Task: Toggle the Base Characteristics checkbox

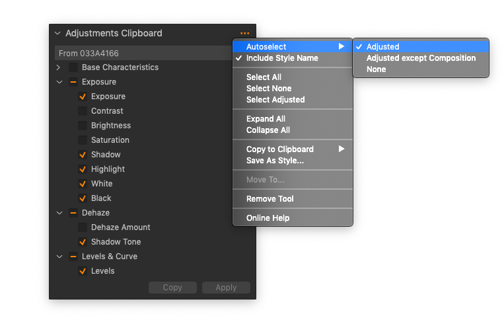Action: [x=73, y=67]
